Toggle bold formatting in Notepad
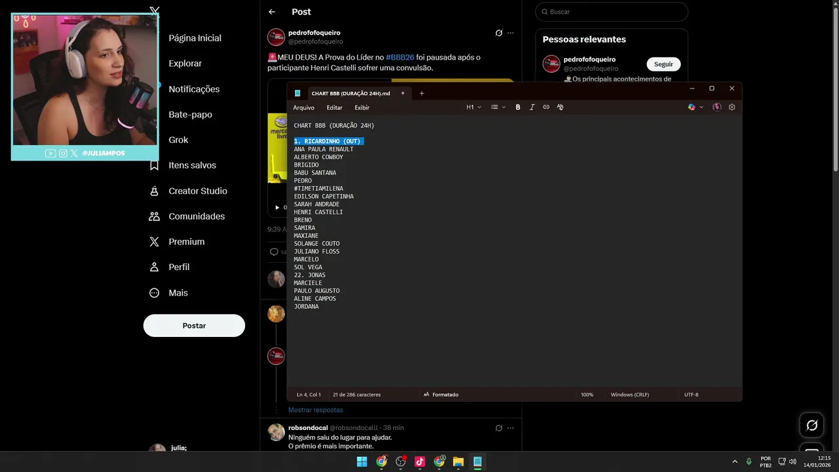This screenshot has width=839, height=472. coord(518,107)
